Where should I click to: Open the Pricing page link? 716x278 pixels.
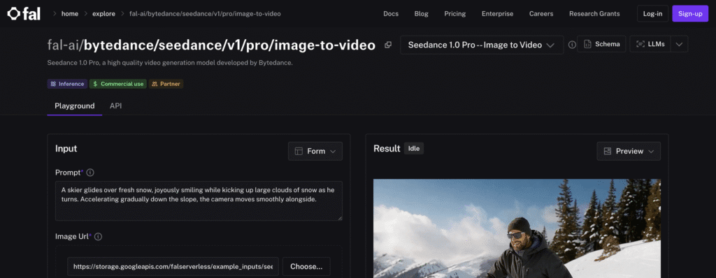(x=454, y=14)
